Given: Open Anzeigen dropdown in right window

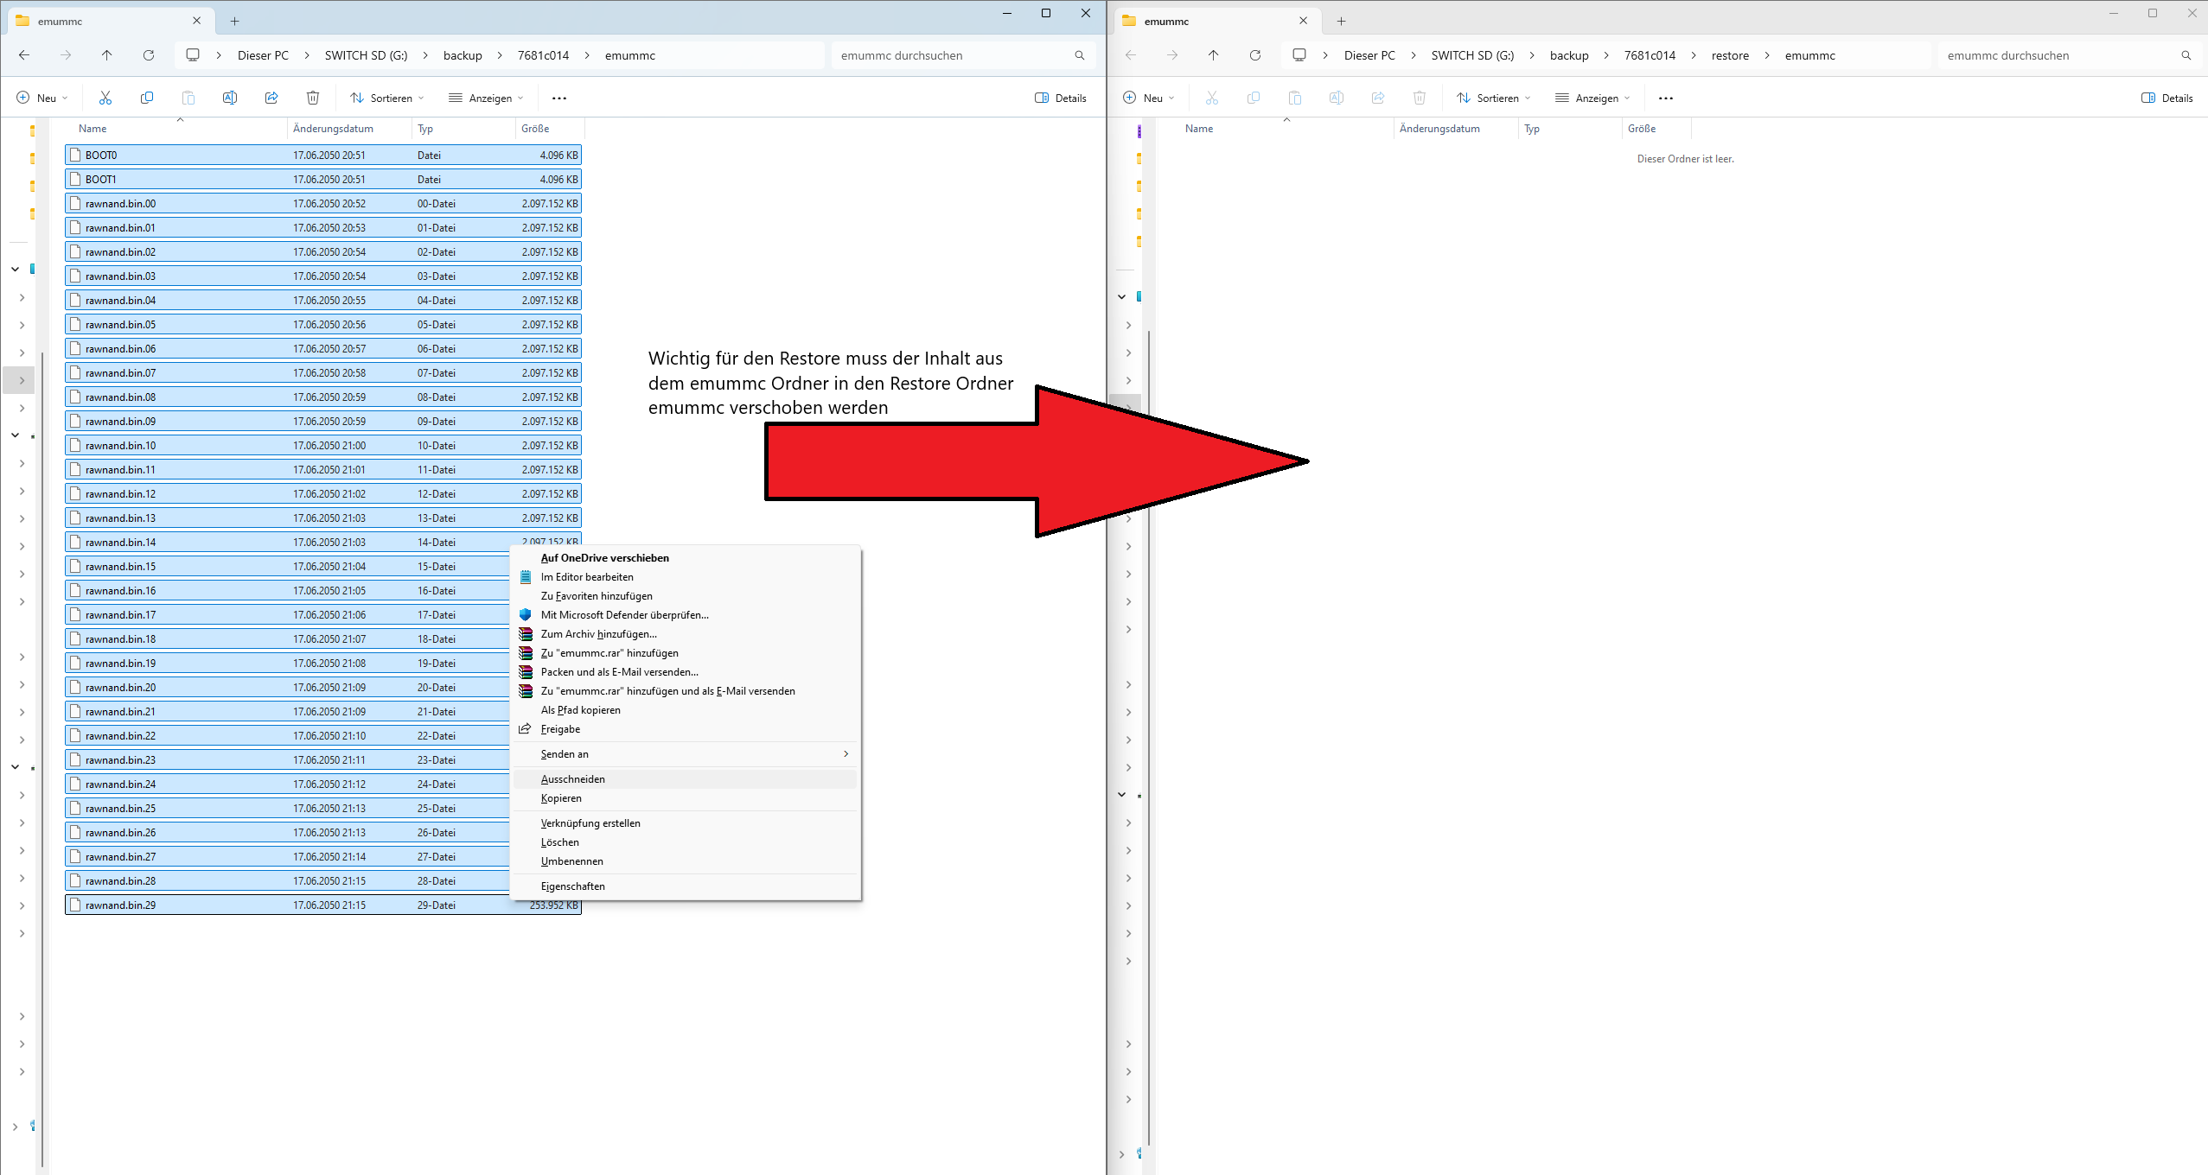Looking at the screenshot, I should [x=1592, y=98].
